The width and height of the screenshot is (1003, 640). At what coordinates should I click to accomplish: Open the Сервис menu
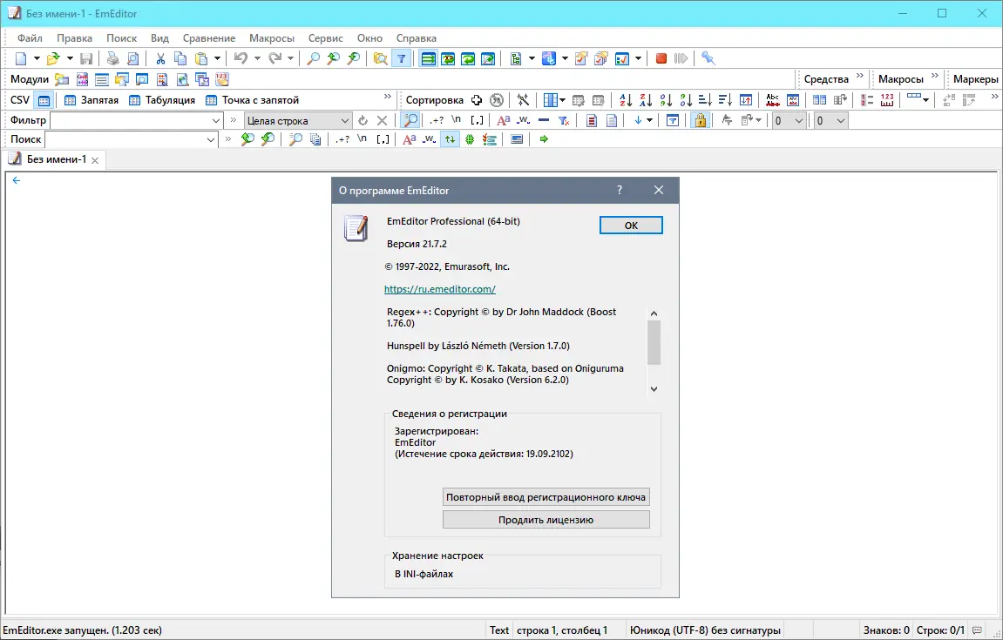(x=326, y=38)
